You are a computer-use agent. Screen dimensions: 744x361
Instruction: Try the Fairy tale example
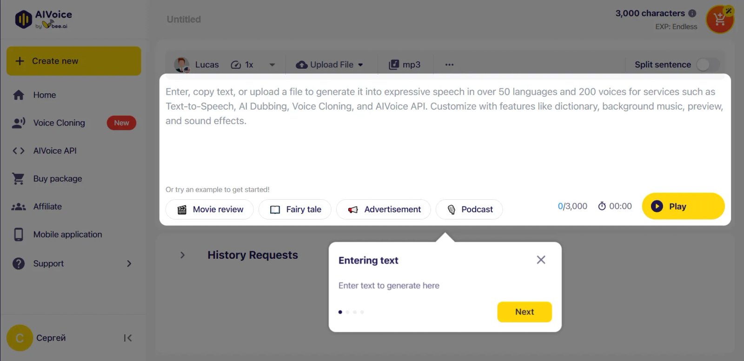click(x=295, y=209)
